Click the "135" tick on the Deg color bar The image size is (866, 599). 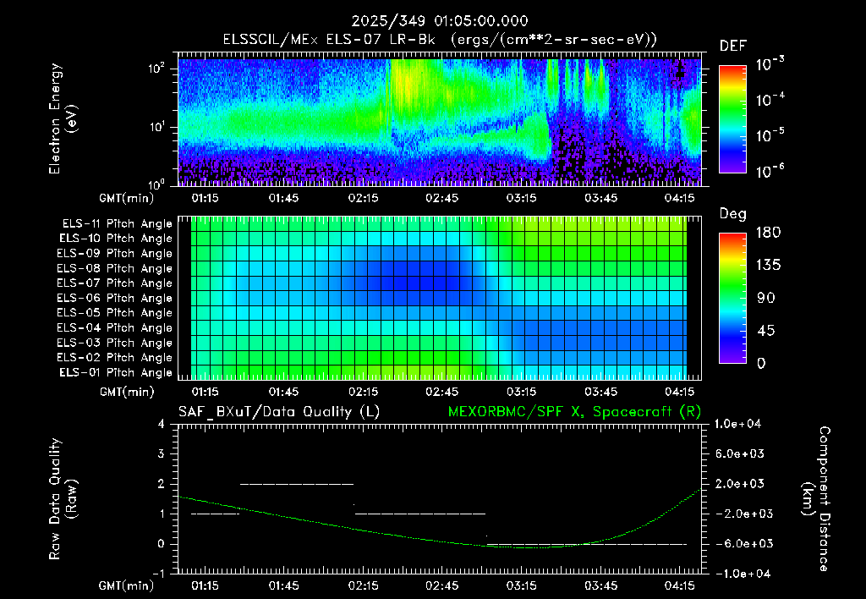pos(768,266)
